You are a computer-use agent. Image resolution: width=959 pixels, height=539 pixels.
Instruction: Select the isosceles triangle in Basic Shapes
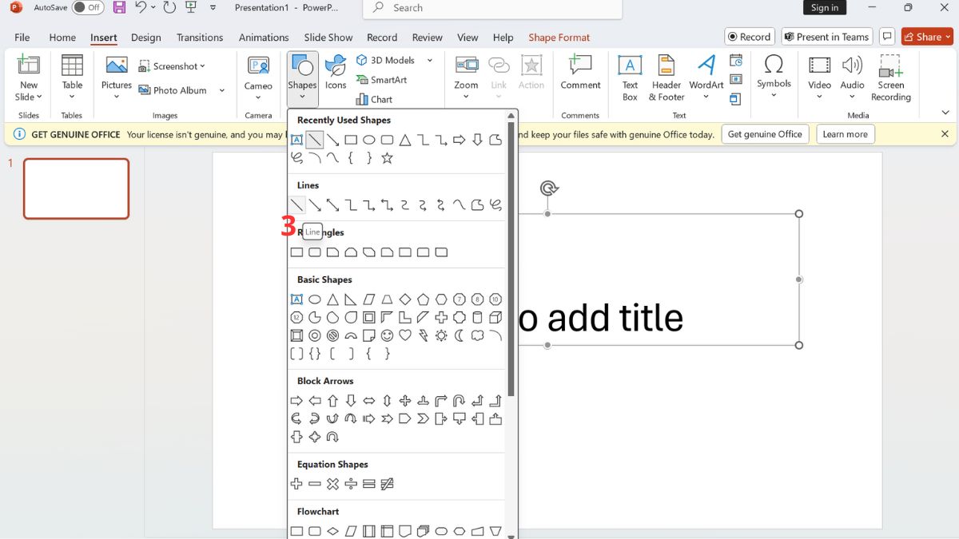pos(332,299)
